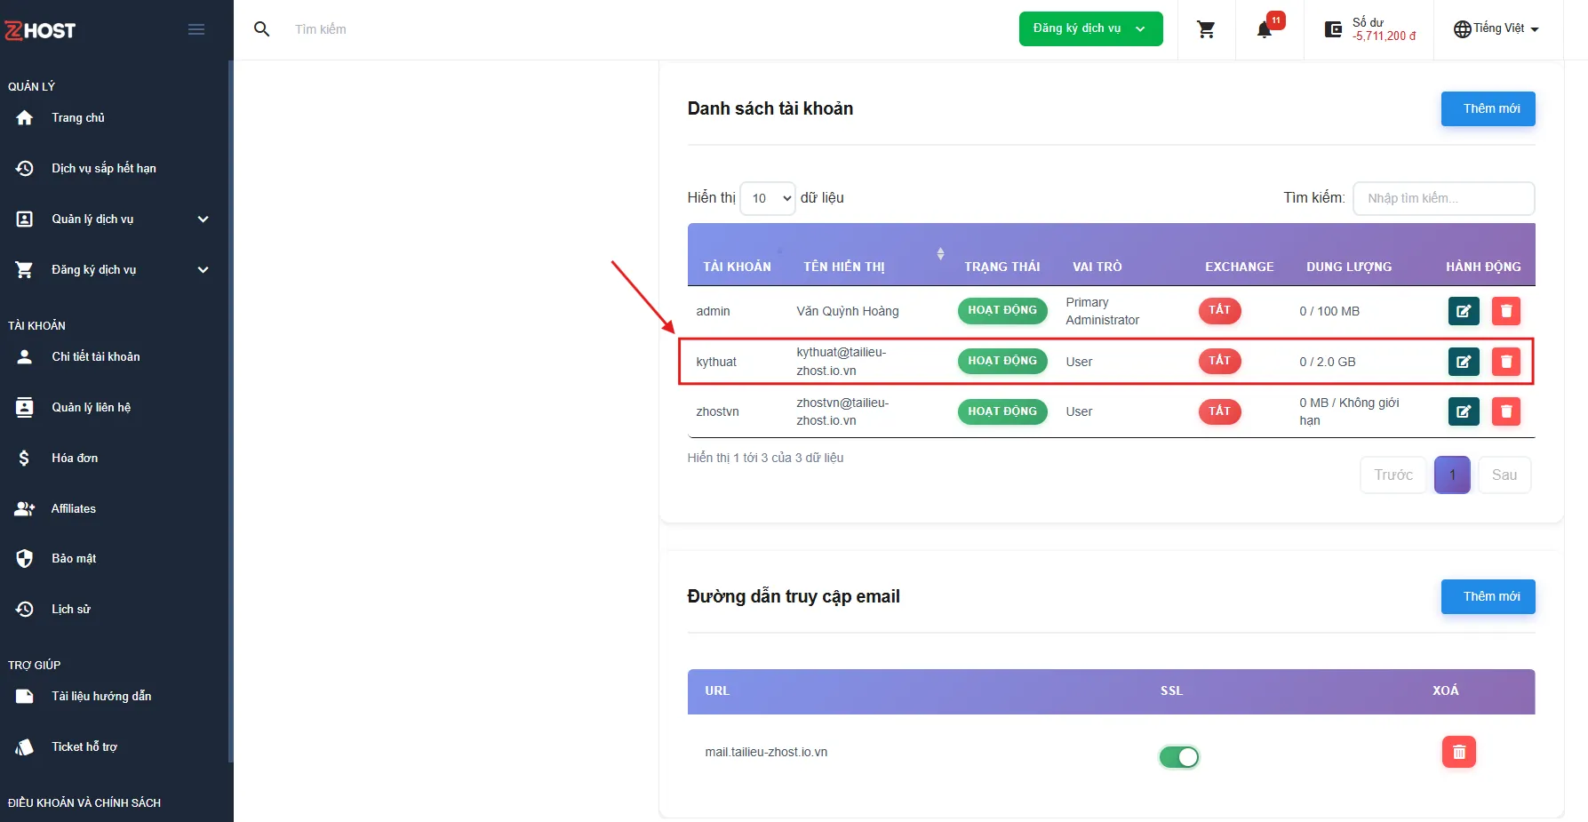
Task: Edit the admin account
Action: tap(1464, 311)
